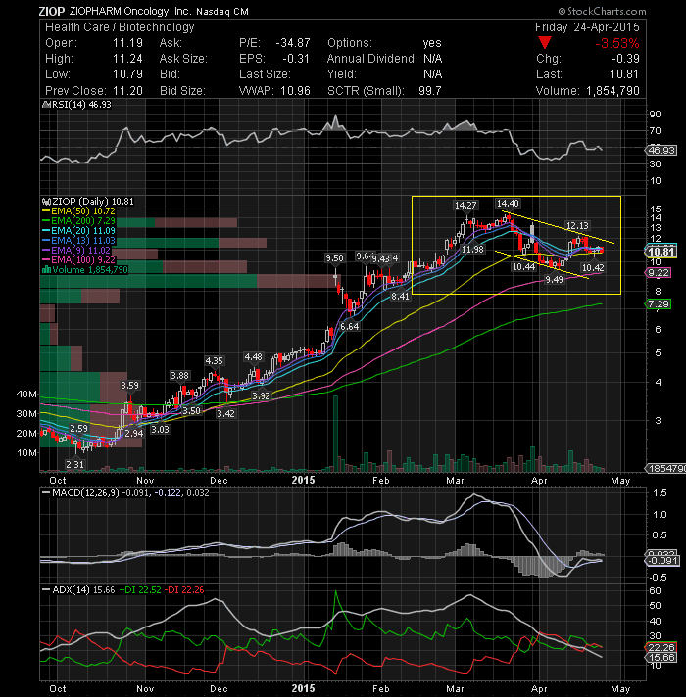The image size is (686, 697).
Task: Click the volume bars icon in the legend
Action: point(46,270)
